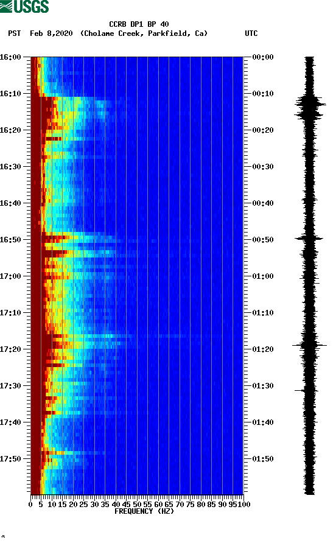Click the '01:10' UTC time label
This screenshot has width=336, height=543.
tap(263, 313)
